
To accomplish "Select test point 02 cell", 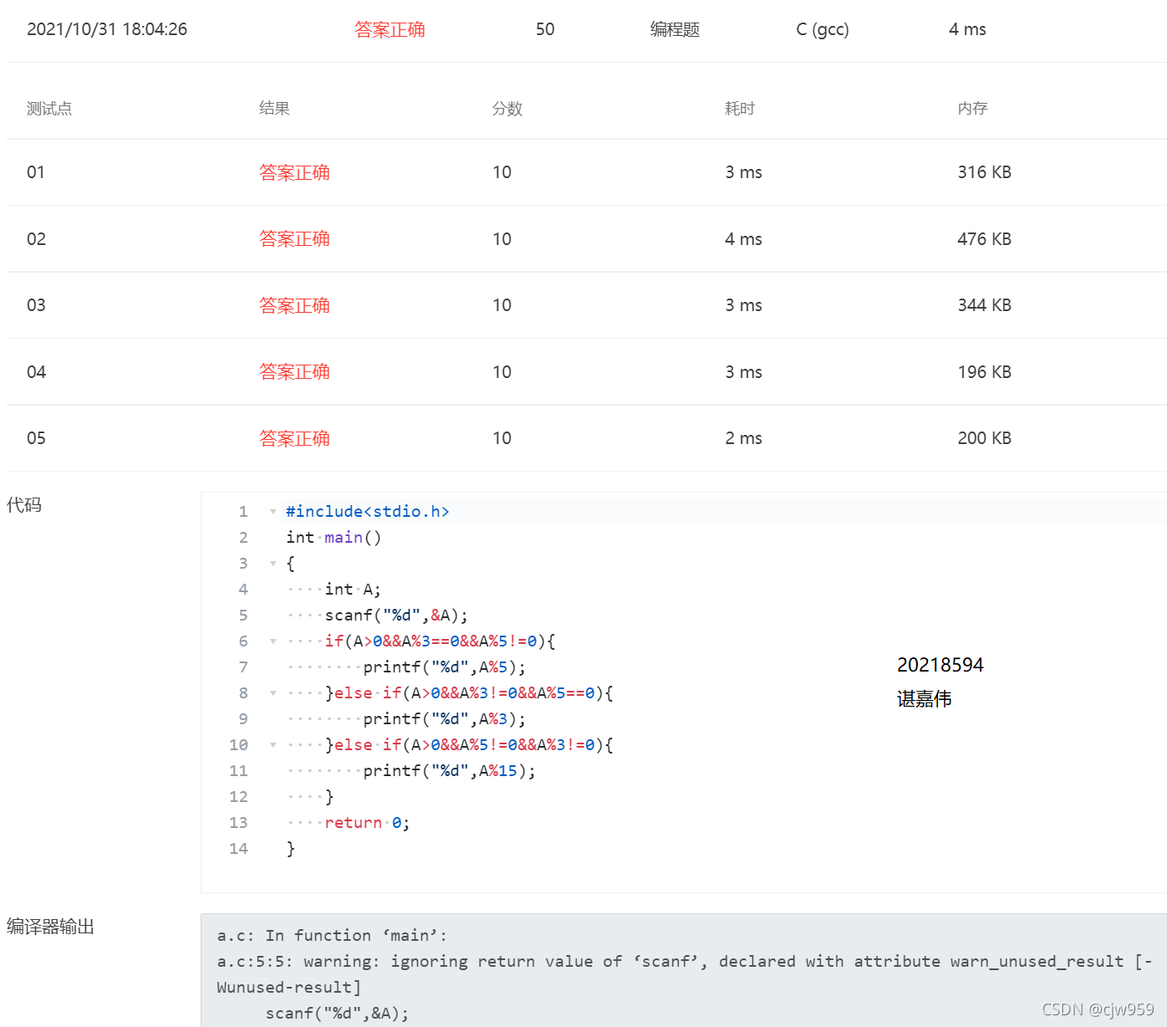I will click(x=36, y=239).
